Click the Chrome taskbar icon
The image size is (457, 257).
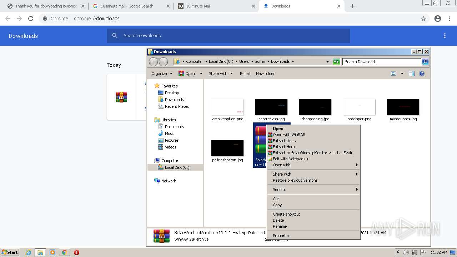pos(64,252)
